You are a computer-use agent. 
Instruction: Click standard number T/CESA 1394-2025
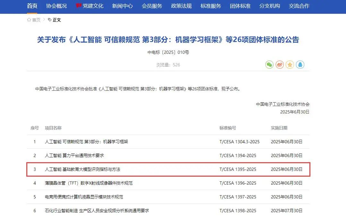(x=238, y=155)
